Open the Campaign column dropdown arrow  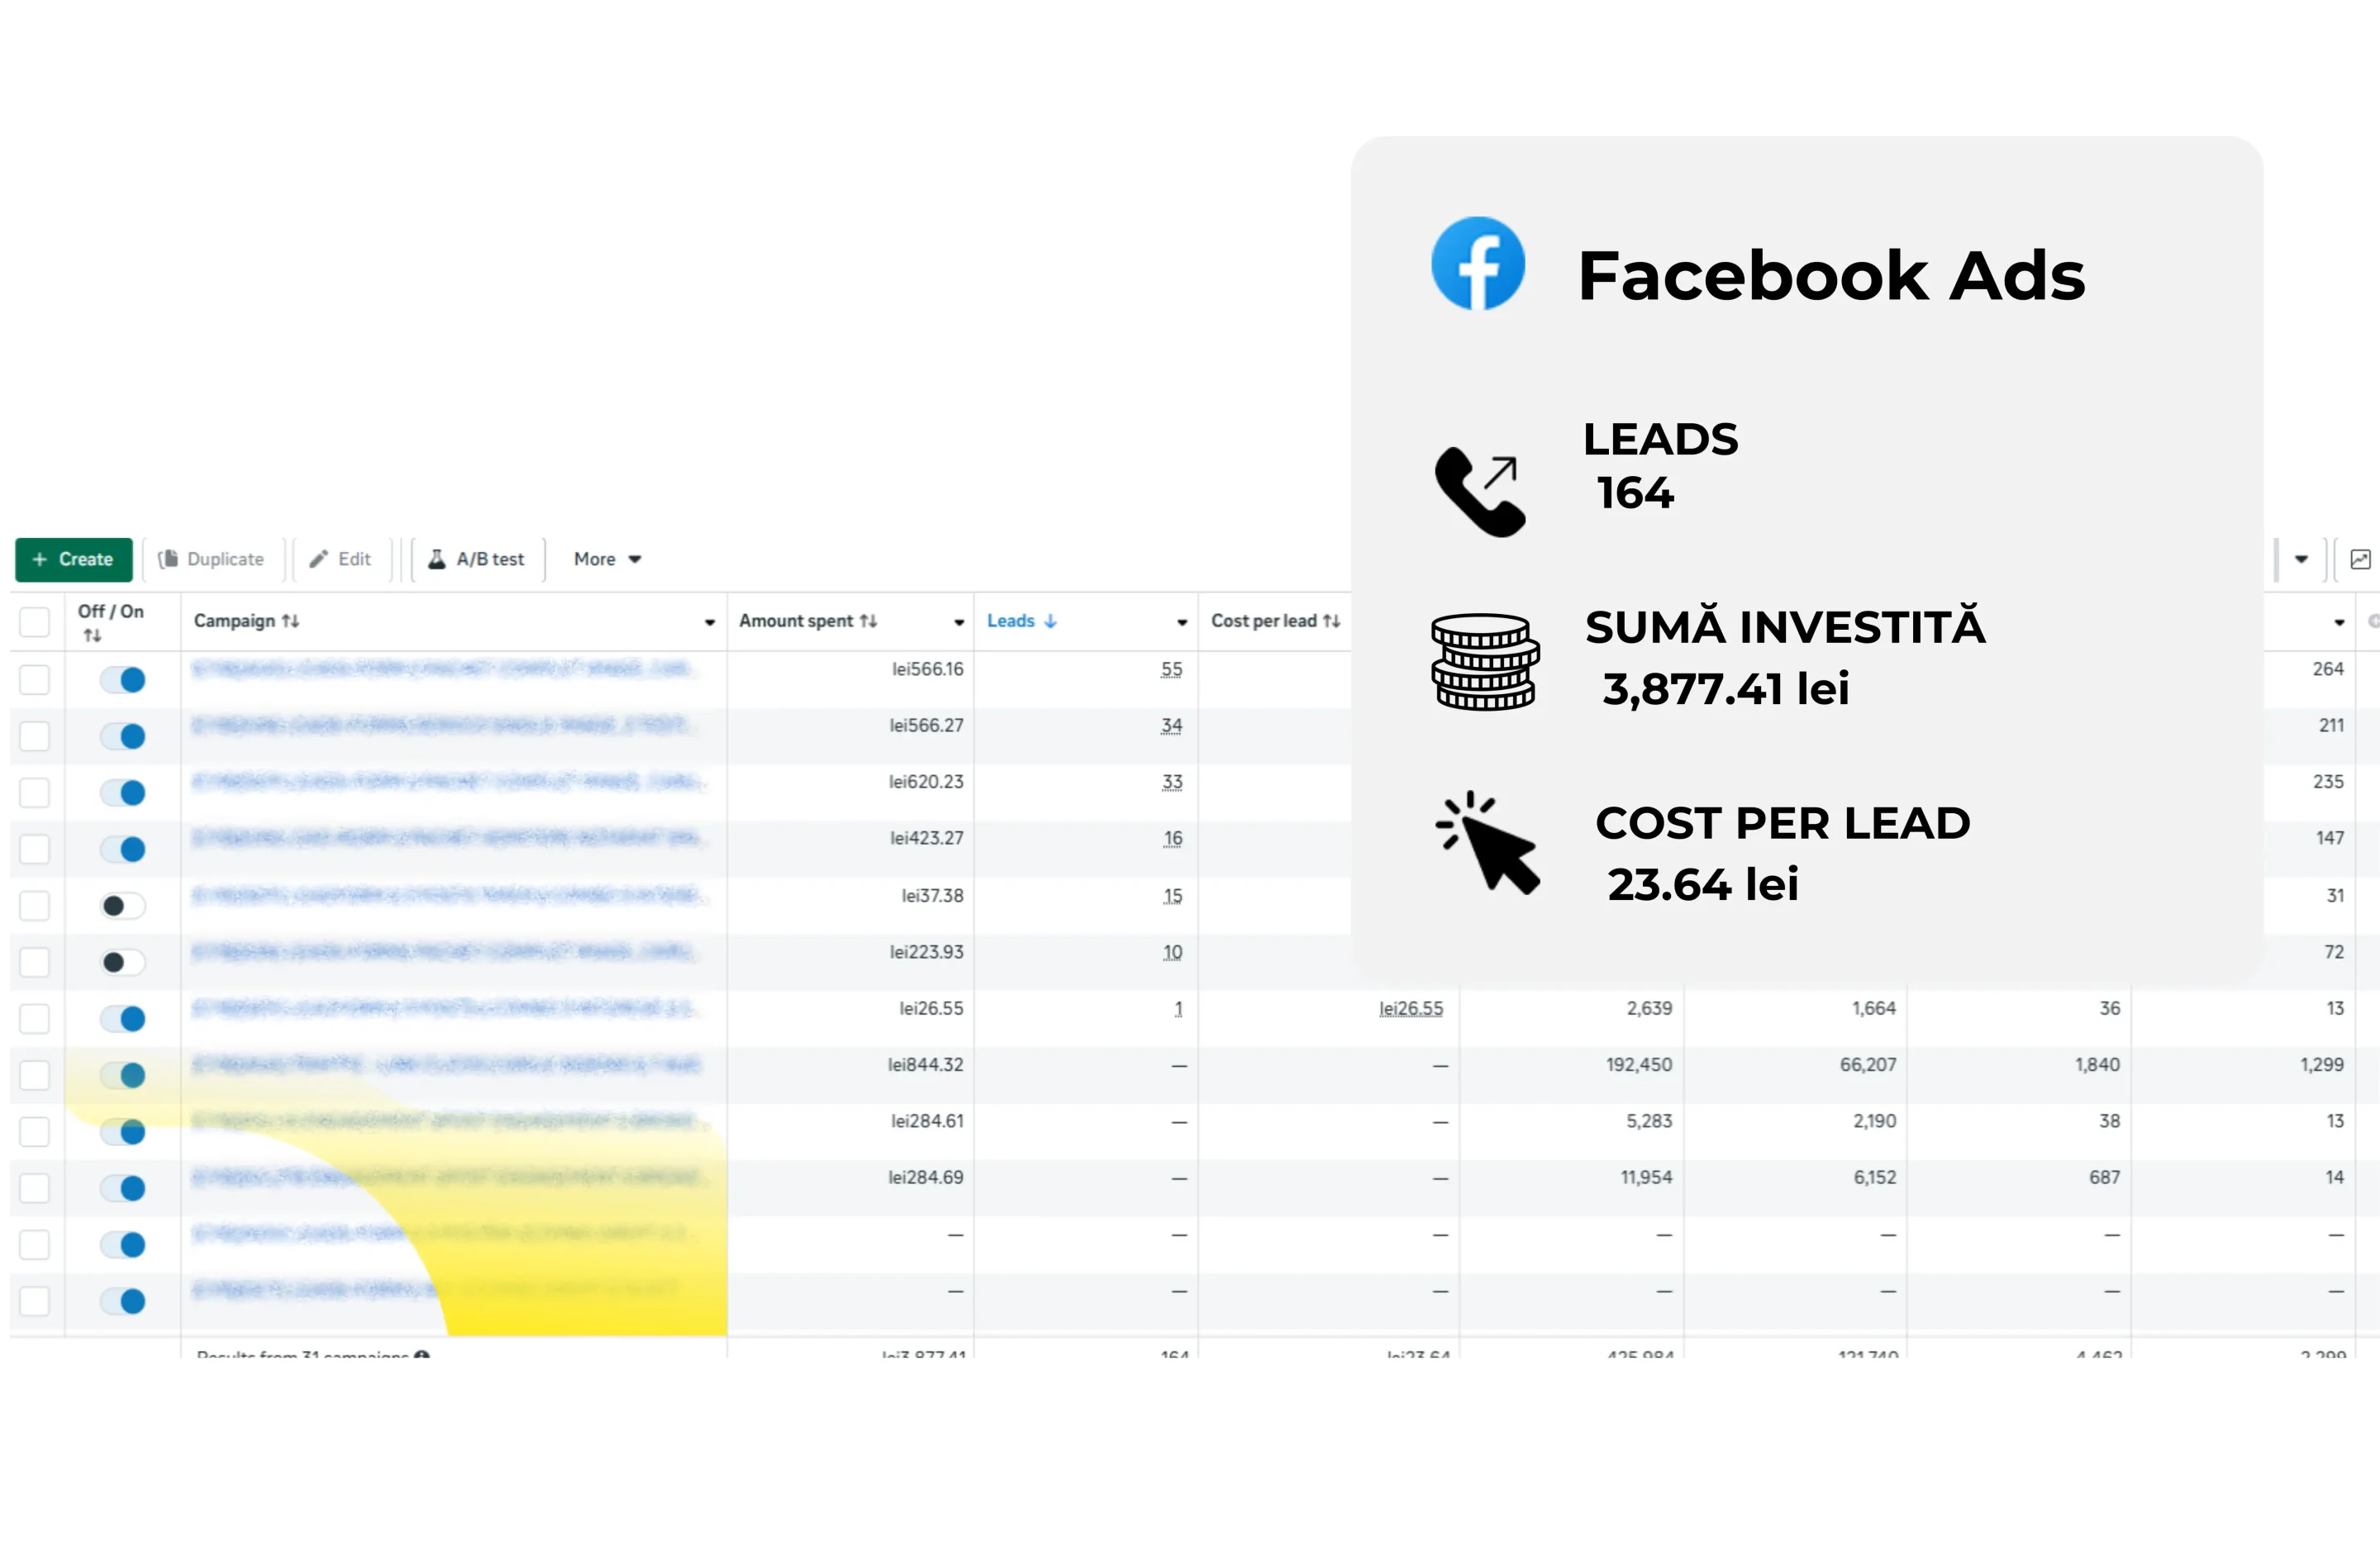[x=710, y=621]
